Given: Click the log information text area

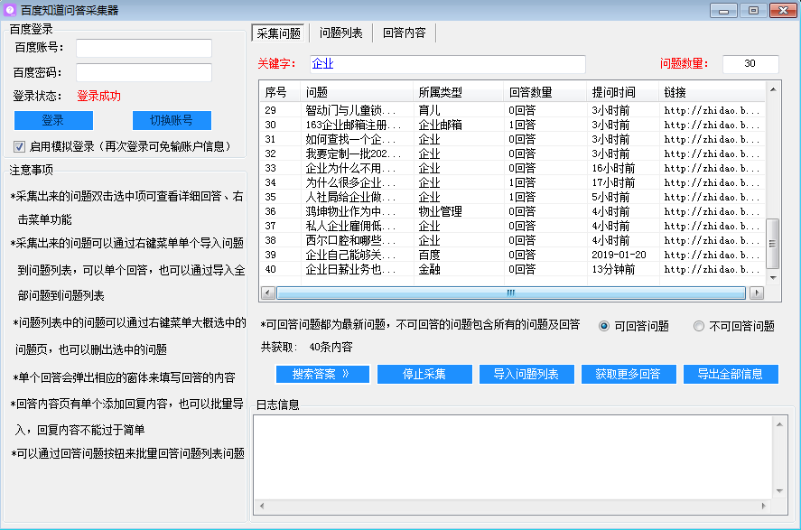Looking at the screenshot, I should pyautogui.click(x=513, y=458).
